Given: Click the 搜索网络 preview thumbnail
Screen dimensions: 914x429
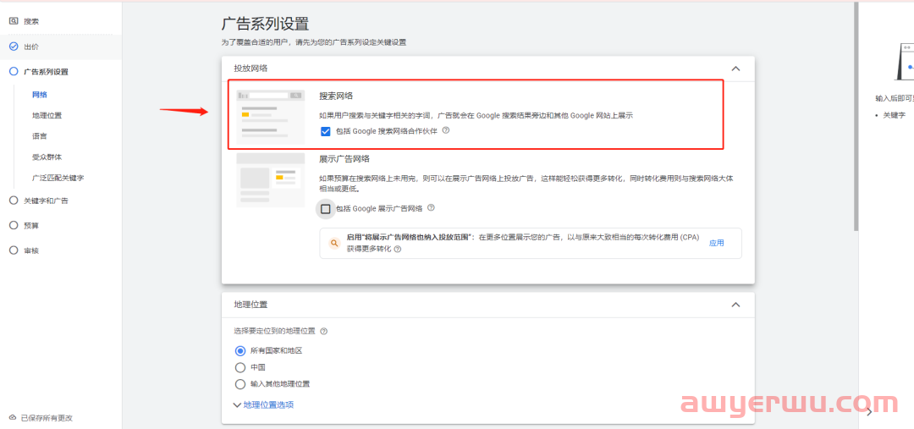Looking at the screenshot, I should tap(271, 116).
